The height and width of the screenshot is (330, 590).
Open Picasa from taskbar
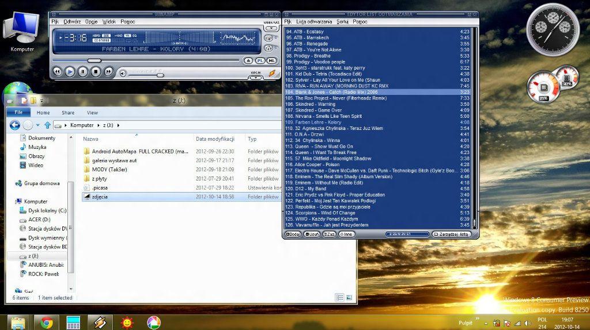(153, 323)
